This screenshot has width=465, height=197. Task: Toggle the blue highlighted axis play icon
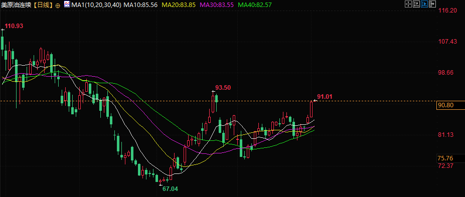424,4
